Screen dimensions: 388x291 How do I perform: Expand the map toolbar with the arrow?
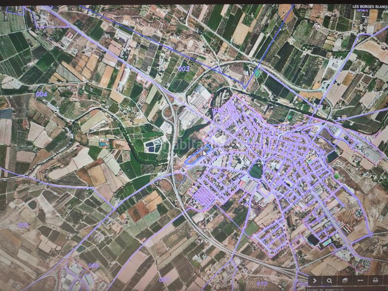pyautogui.click(x=314, y=280)
